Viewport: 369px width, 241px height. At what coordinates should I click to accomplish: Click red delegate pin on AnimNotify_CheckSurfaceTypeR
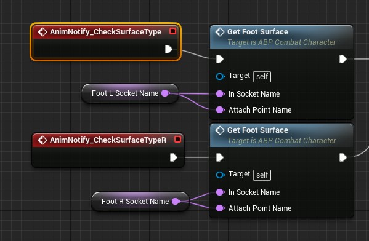coord(177,140)
